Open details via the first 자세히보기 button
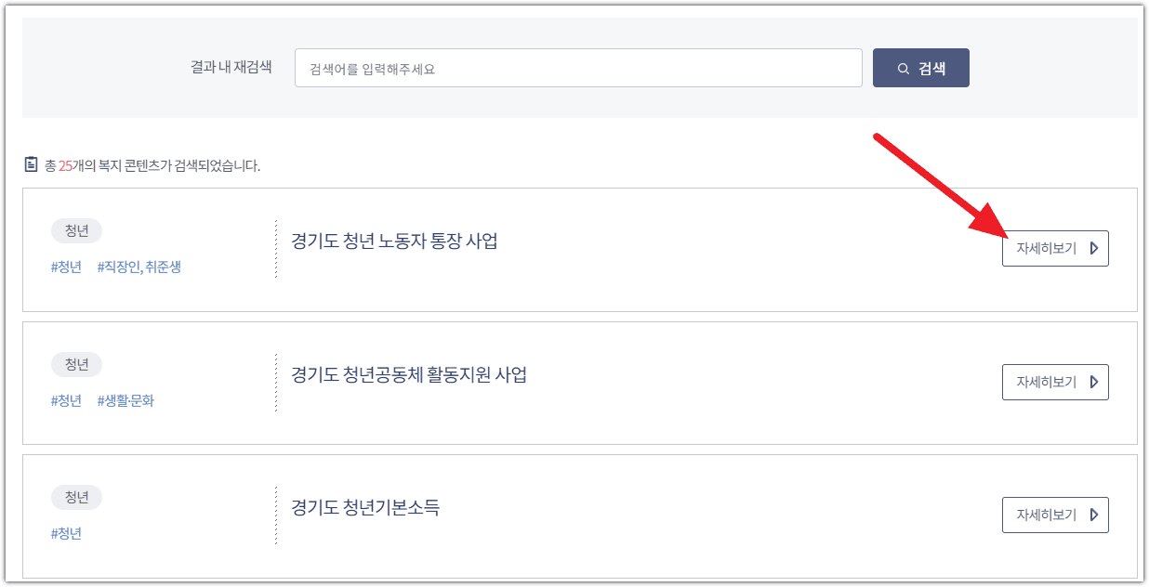The width and height of the screenshot is (1149, 587). coord(1055,248)
